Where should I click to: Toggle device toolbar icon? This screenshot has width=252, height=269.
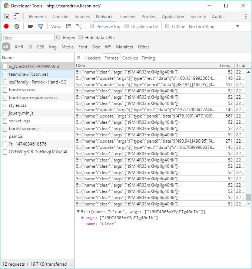pos(16,17)
